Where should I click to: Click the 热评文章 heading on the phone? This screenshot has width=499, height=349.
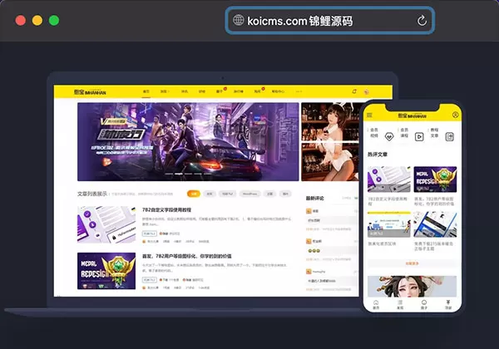coord(378,155)
